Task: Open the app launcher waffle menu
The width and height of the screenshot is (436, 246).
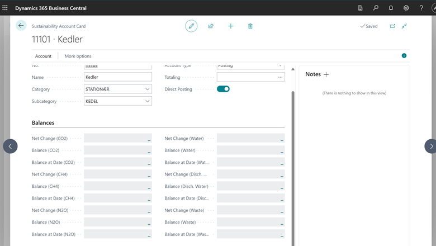Action: pyautogui.click(x=5, y=8)
